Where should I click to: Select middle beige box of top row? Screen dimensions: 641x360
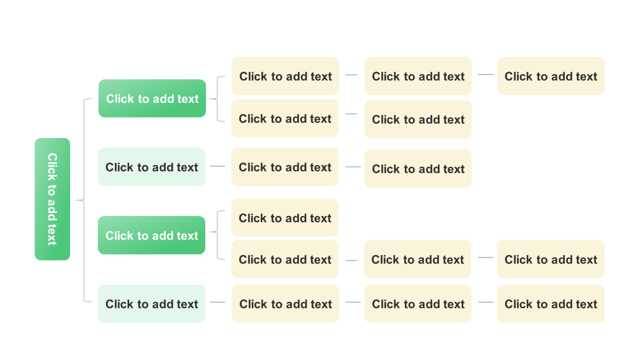(x=418, y=76)
